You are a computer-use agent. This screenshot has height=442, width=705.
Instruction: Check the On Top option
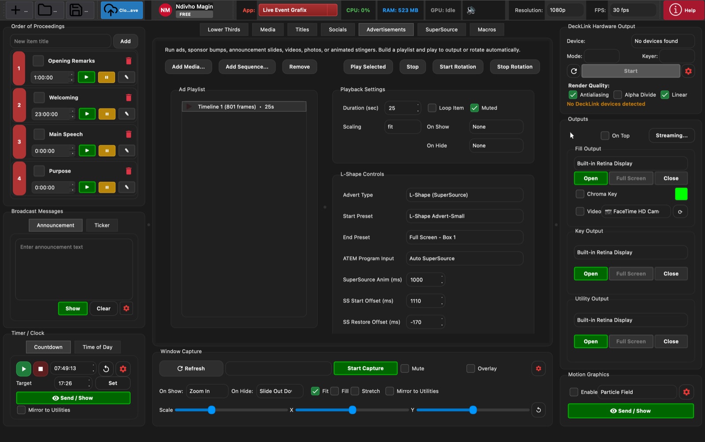[x=605, y=136]
